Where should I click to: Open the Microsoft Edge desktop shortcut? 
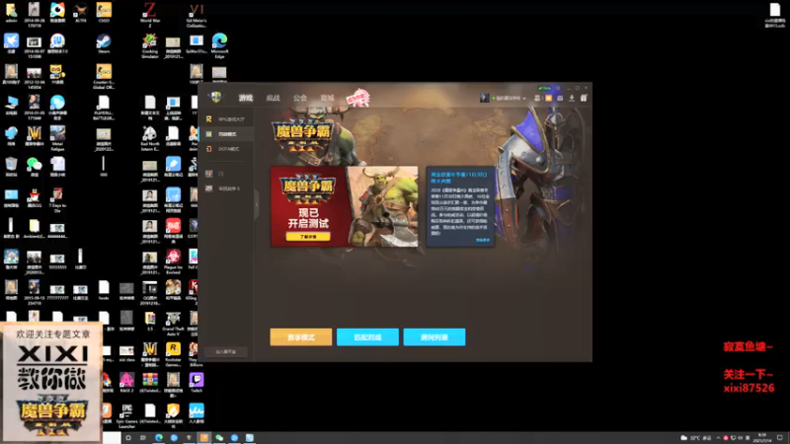pos(219,45)
